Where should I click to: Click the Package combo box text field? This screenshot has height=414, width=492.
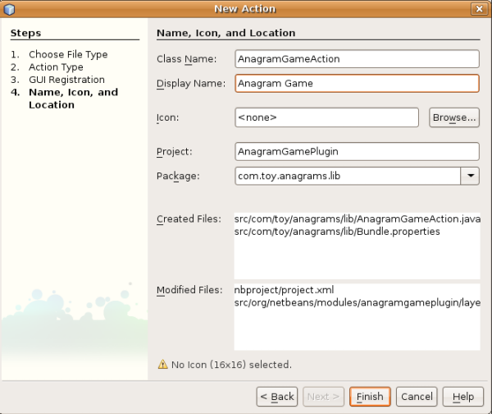[x=347, y=176]
